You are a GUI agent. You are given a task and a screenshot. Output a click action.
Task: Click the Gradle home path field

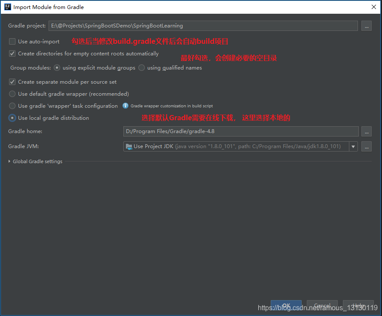click(241, 131)
